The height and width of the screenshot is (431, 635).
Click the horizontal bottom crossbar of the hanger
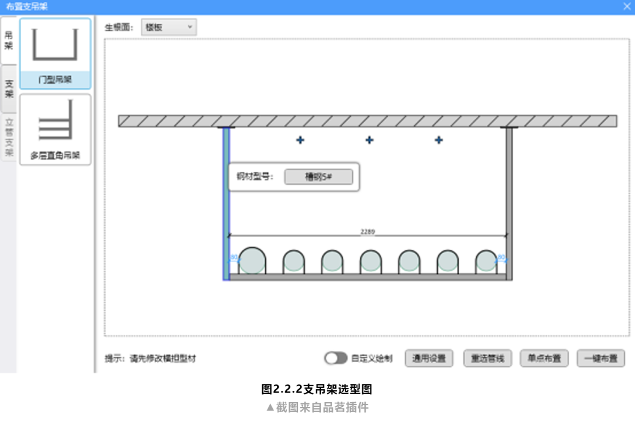(x=369, y=278)
